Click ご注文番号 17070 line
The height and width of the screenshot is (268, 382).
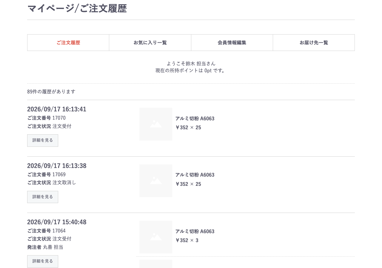point(46,118)
